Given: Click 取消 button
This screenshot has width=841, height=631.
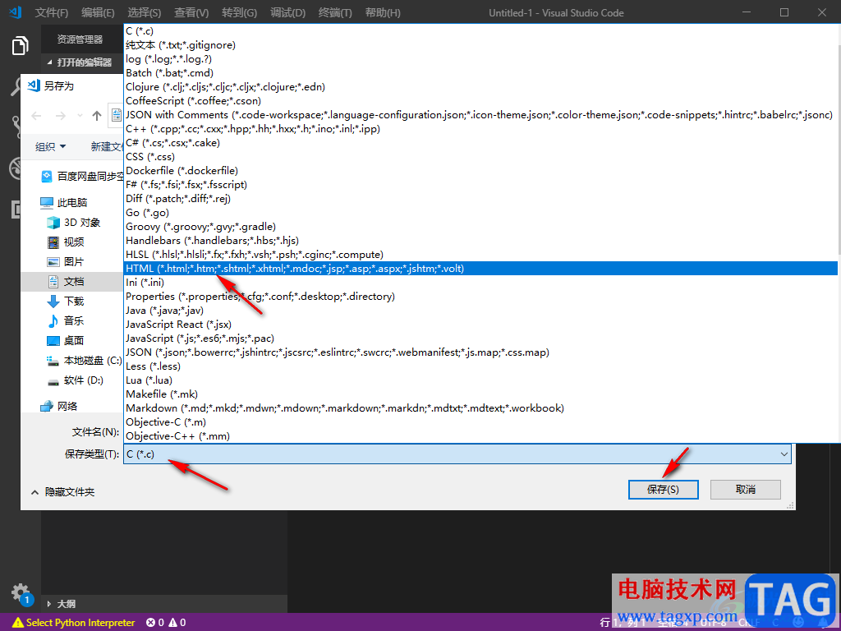Looking at the screenshot, I should pos(746,490).
